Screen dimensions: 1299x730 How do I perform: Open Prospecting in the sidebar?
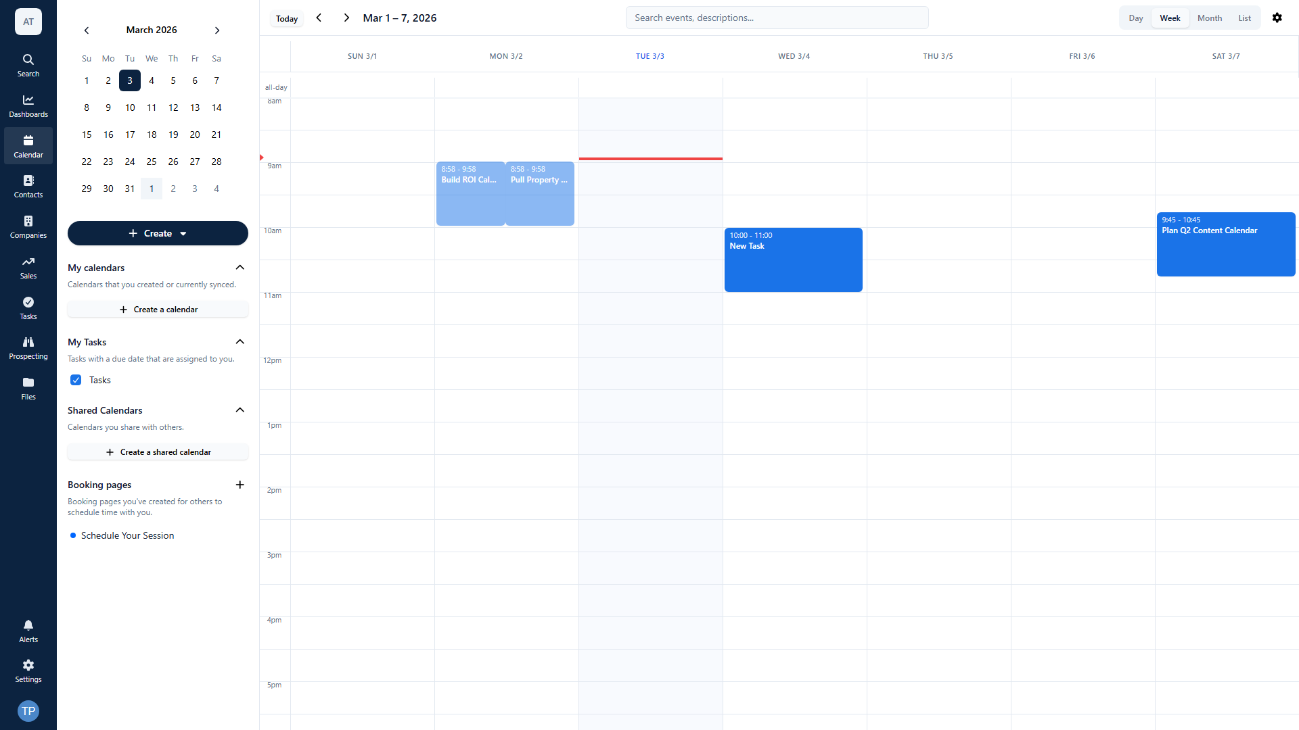28,348
